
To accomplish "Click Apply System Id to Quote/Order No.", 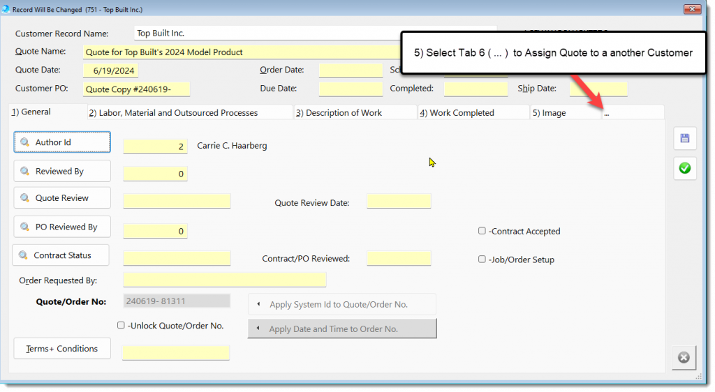I will pyautogui.click(x=342, y=304).
